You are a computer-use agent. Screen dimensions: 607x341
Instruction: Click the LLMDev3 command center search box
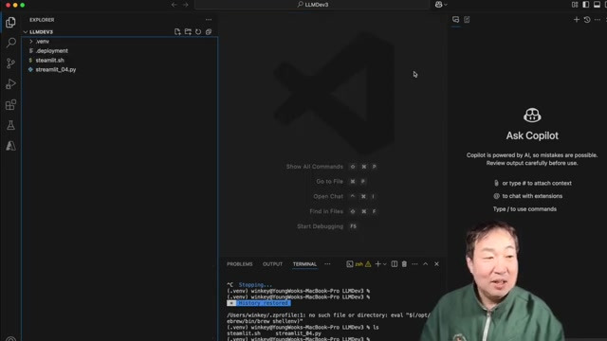pos(312,5)
